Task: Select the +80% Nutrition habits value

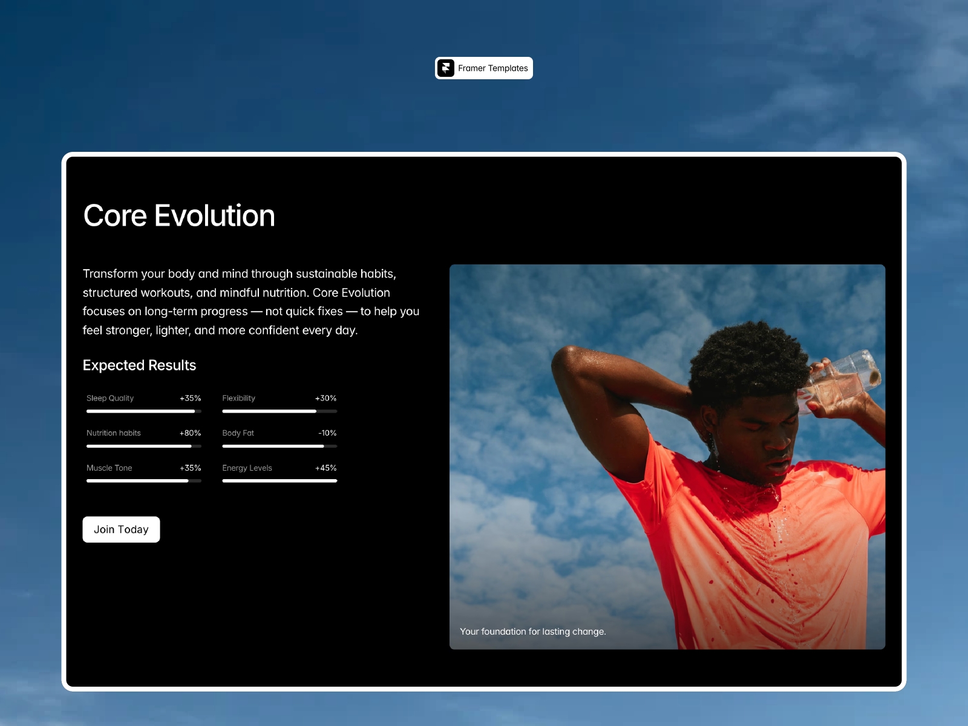Action: point(190,433)
